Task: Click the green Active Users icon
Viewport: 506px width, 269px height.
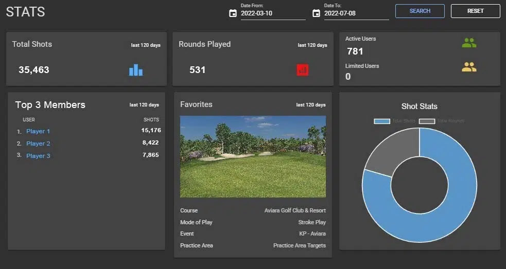Action: tap(469, 43)
